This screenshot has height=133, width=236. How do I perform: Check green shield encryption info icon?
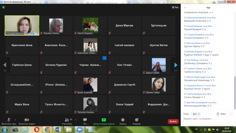pyautogui.click(x=3, y=7)
